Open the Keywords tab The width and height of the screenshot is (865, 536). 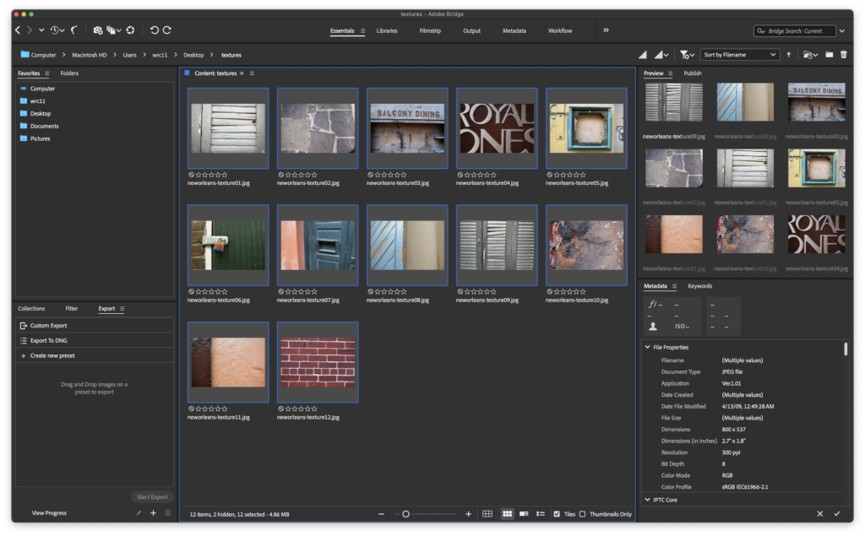click(x=699, y=286)
